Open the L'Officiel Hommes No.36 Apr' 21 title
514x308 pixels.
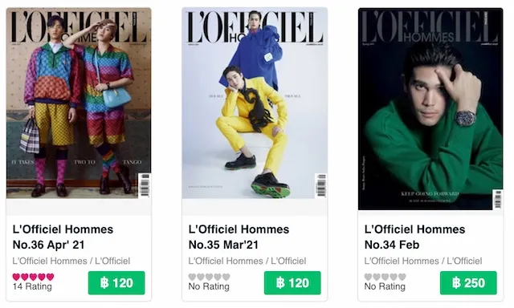[x=63, y=237]
